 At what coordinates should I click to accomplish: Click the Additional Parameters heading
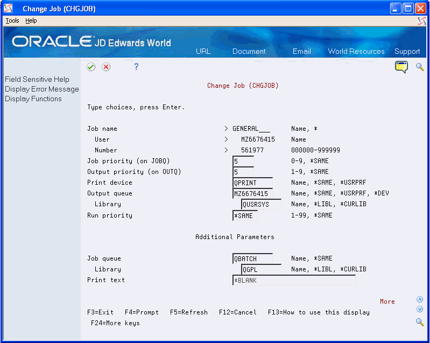[235, 237]
